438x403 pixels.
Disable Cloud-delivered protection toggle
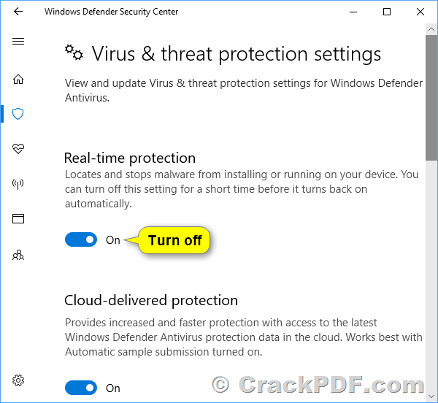point(81,388)
